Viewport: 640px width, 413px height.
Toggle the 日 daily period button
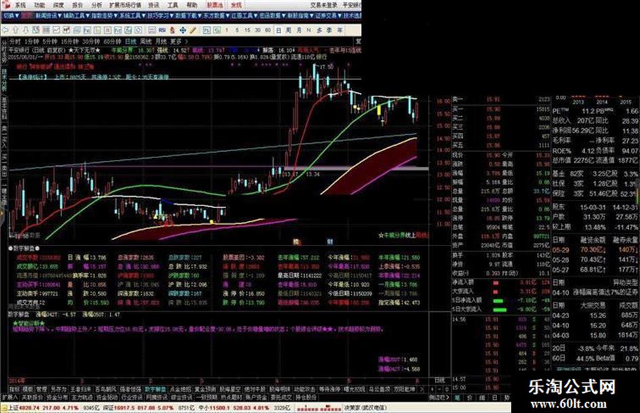pyautogui.click(x=278, y=31)
